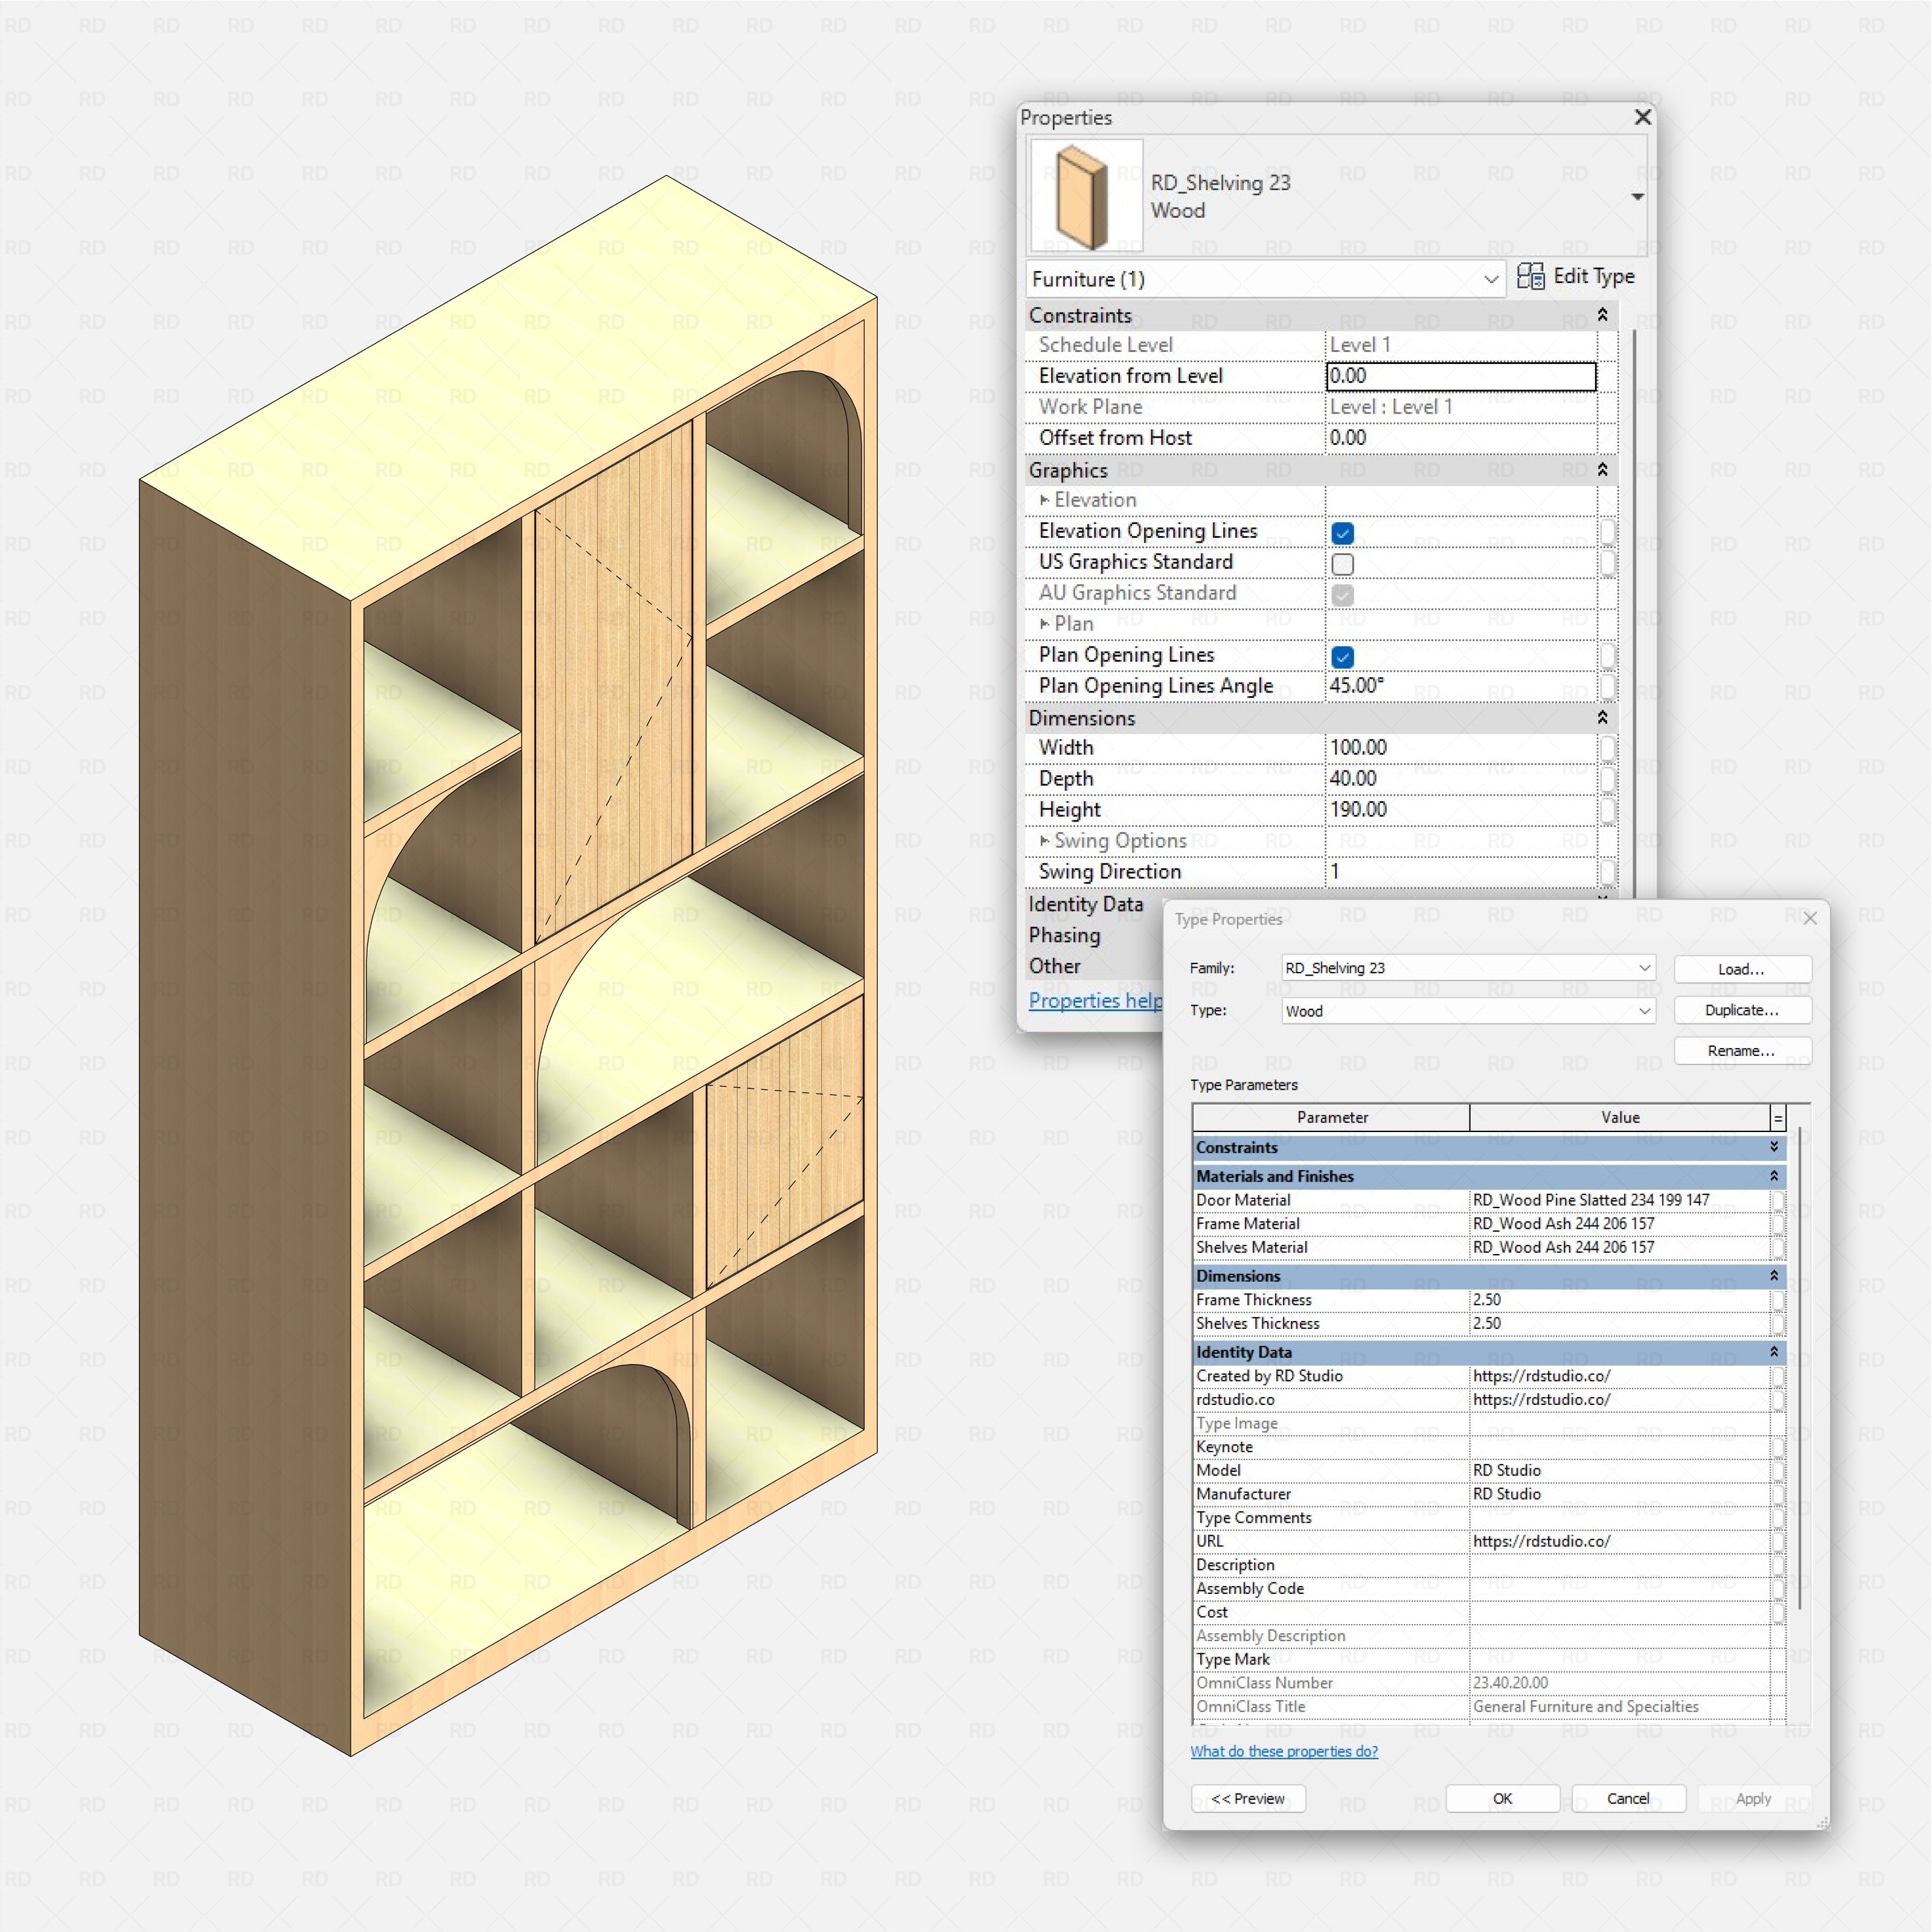Click the URL value cell

pyautogui.click(x=1619, y=1542)
